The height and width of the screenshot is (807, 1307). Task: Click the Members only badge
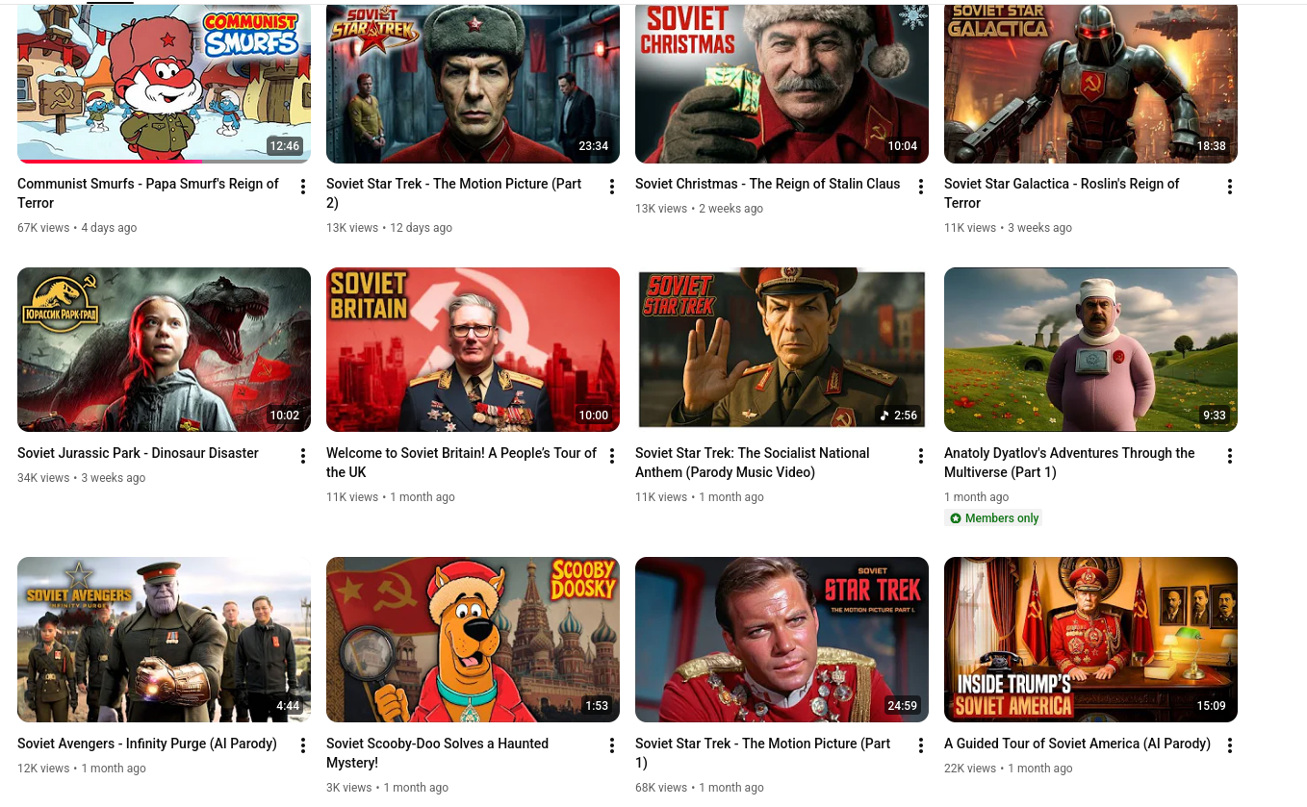click(x=994, y=518)
